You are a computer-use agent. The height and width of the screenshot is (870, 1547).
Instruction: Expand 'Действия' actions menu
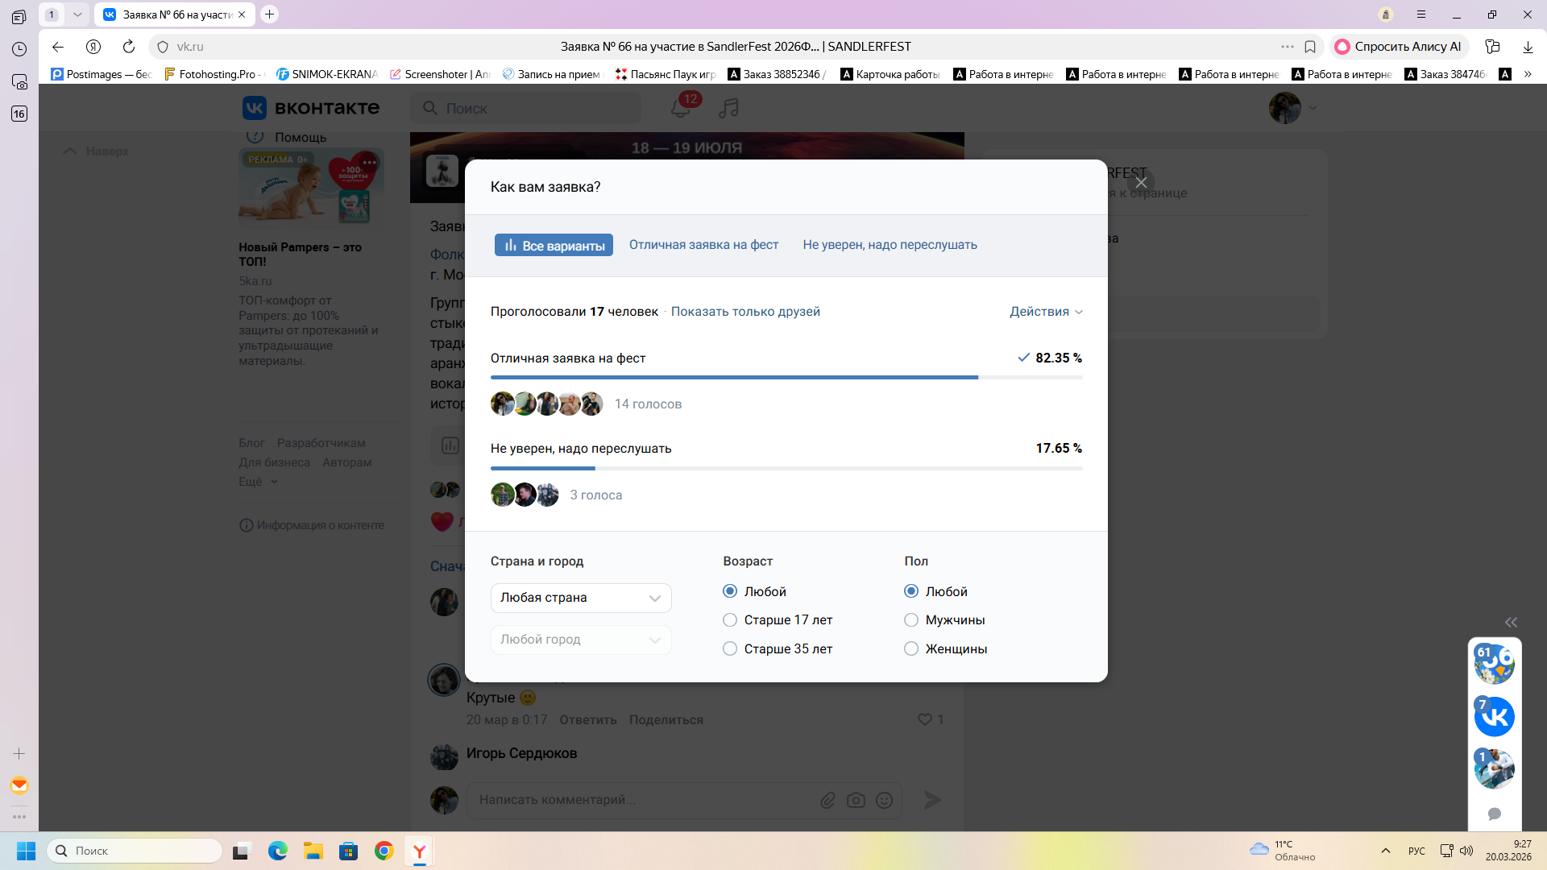1046,312
